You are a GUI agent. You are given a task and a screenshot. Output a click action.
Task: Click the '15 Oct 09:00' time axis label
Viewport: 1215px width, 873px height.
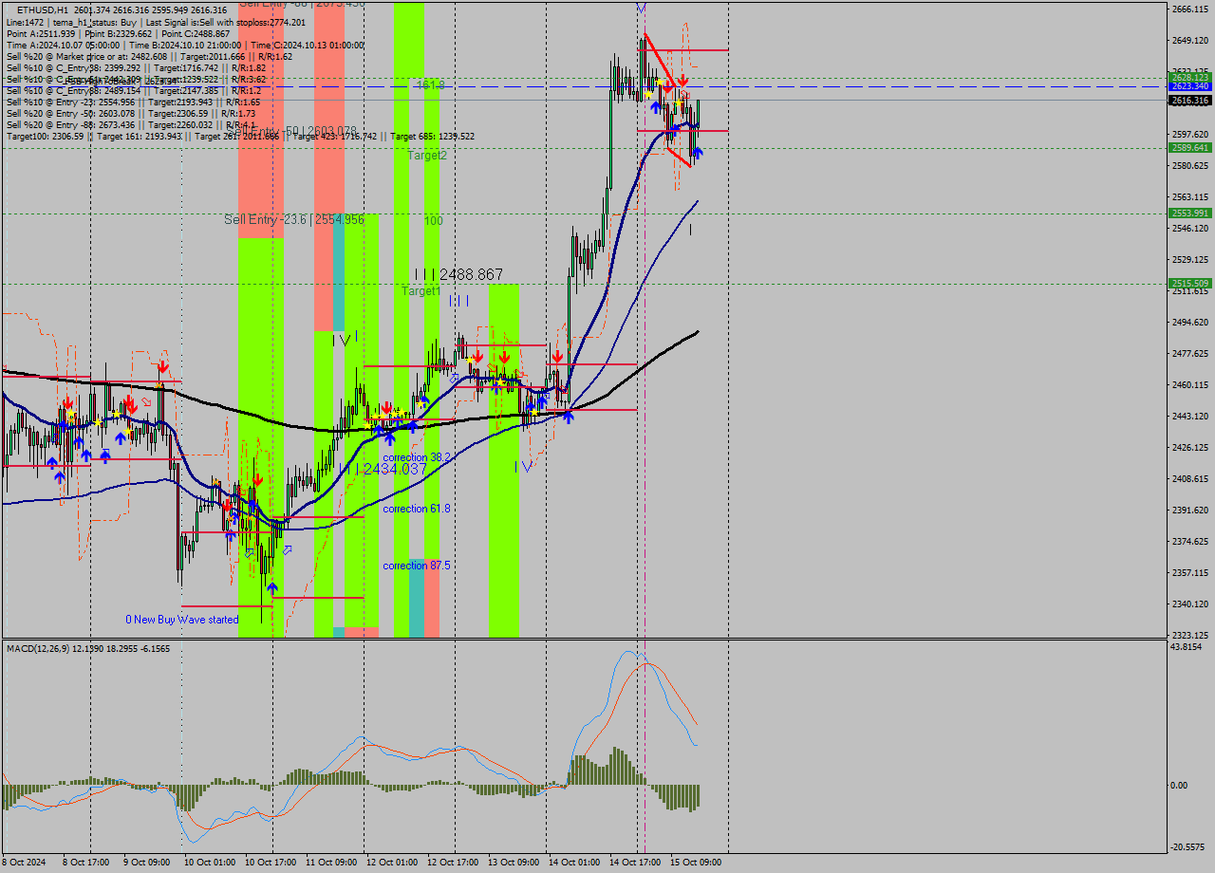click(x=696, y=863)
